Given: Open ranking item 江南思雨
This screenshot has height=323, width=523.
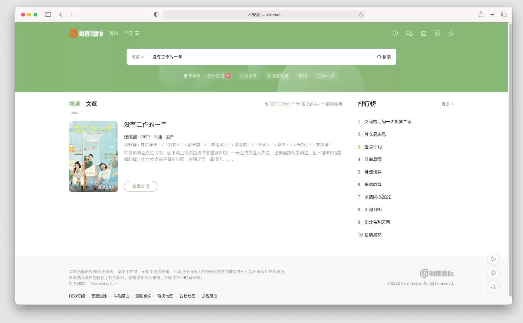Looking at the screenshot, I should click(x=373, y=159).
